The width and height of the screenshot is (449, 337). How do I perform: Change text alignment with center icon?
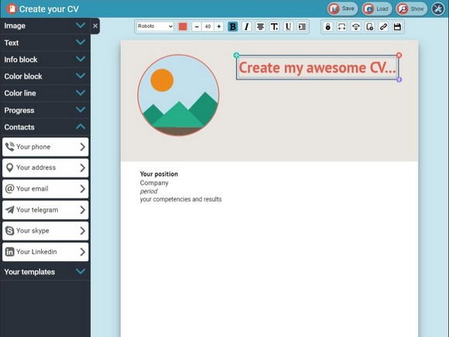pyautogui.click(x=260, y=26)
